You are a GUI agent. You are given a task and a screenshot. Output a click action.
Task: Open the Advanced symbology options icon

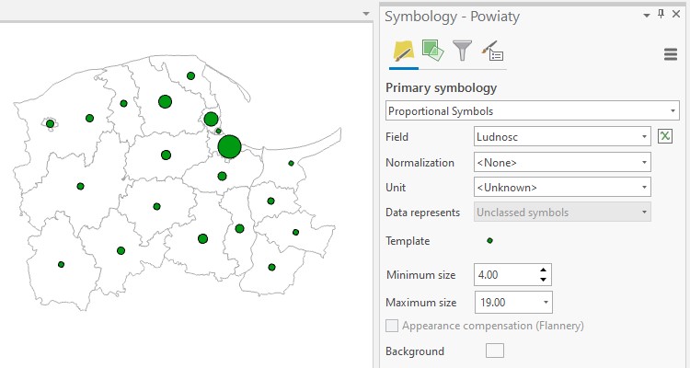tap(492, 52)
